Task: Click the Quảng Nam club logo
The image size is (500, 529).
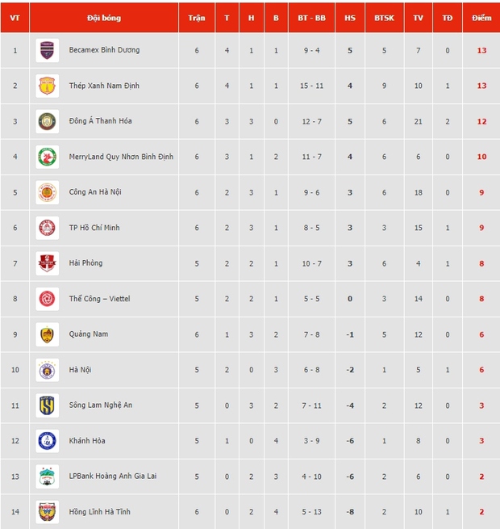Action: pyautogui.click(x=48, y=334)
